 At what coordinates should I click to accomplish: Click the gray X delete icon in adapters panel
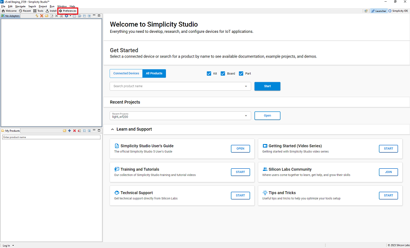coord(56,16)
